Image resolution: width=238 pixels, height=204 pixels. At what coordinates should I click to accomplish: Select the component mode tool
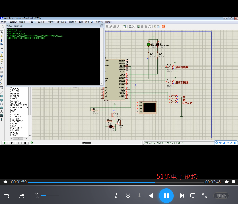click(x=2, y=36)
